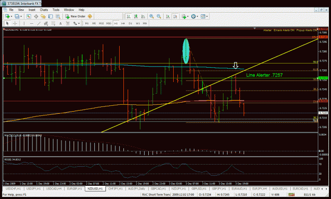Click the 'Line Alerter .7257' chart label

click(264, 75)
